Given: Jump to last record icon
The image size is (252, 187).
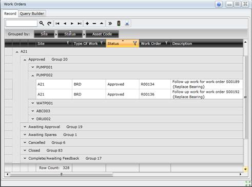Looking at the screenshot, I should pyautogui.click(x=80, y=24).
